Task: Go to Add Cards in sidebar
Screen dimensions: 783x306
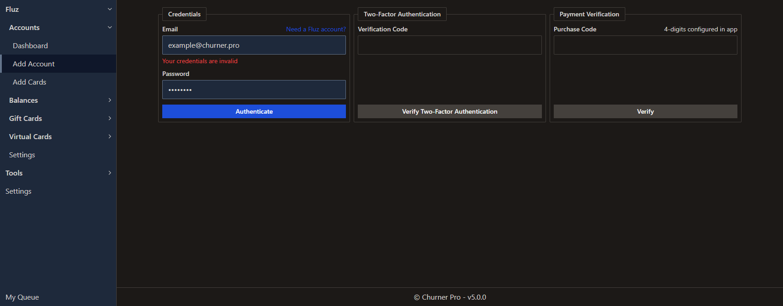Action: pyautogui.click(x=30, y=82)
